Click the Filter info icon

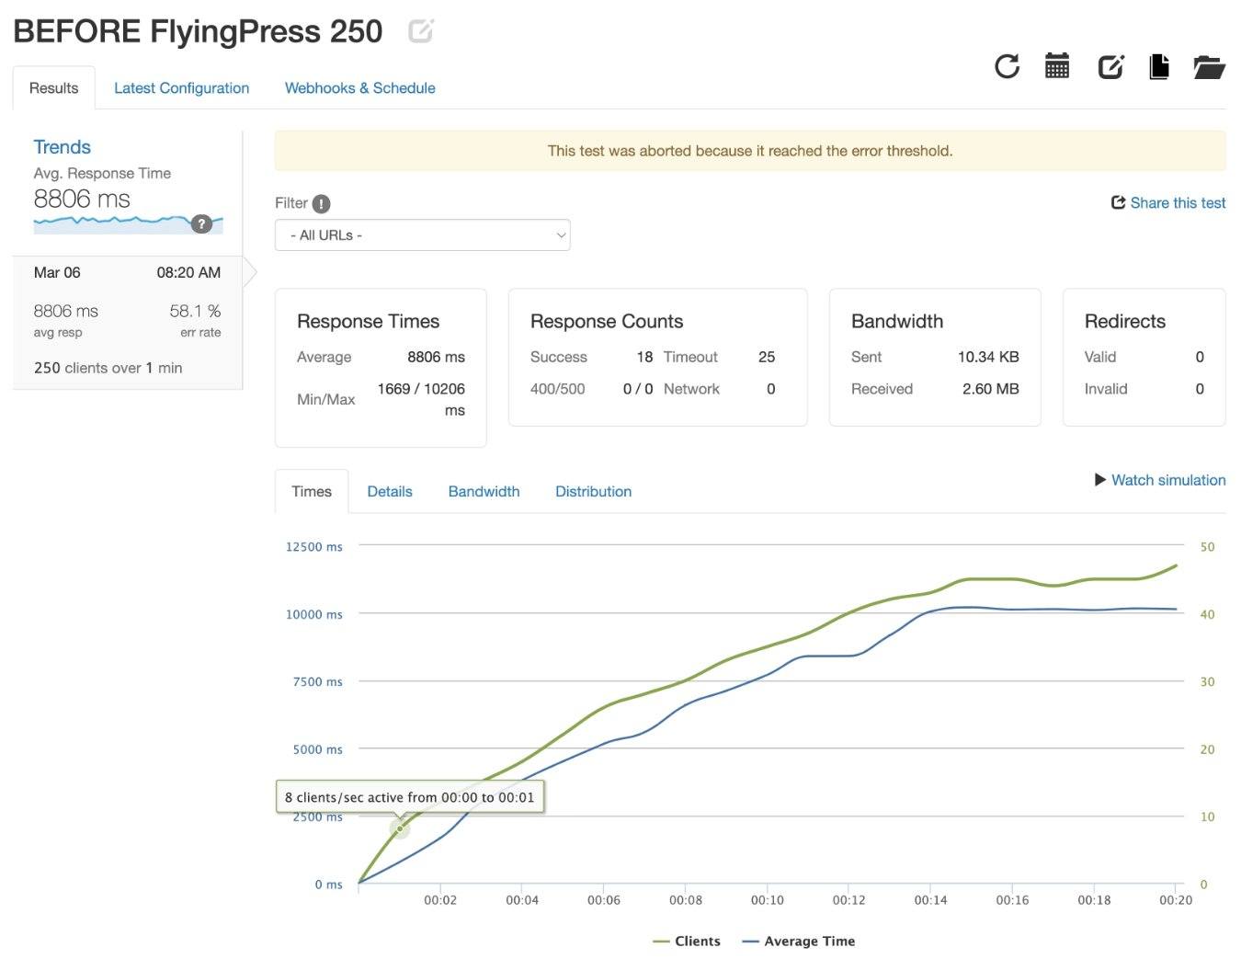[x=321, y=204]
